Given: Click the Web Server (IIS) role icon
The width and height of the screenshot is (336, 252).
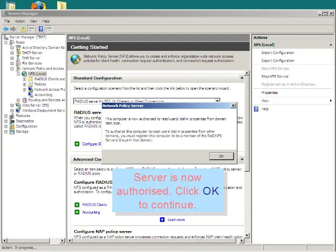Looking at the screenshot, I should point(18,105).
